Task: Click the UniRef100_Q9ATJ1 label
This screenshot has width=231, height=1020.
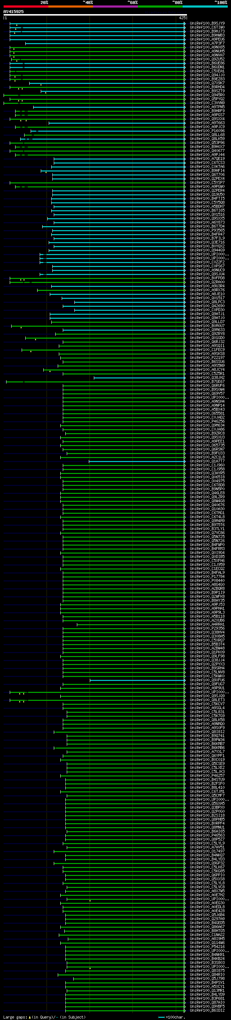Action: click(207, 314)
